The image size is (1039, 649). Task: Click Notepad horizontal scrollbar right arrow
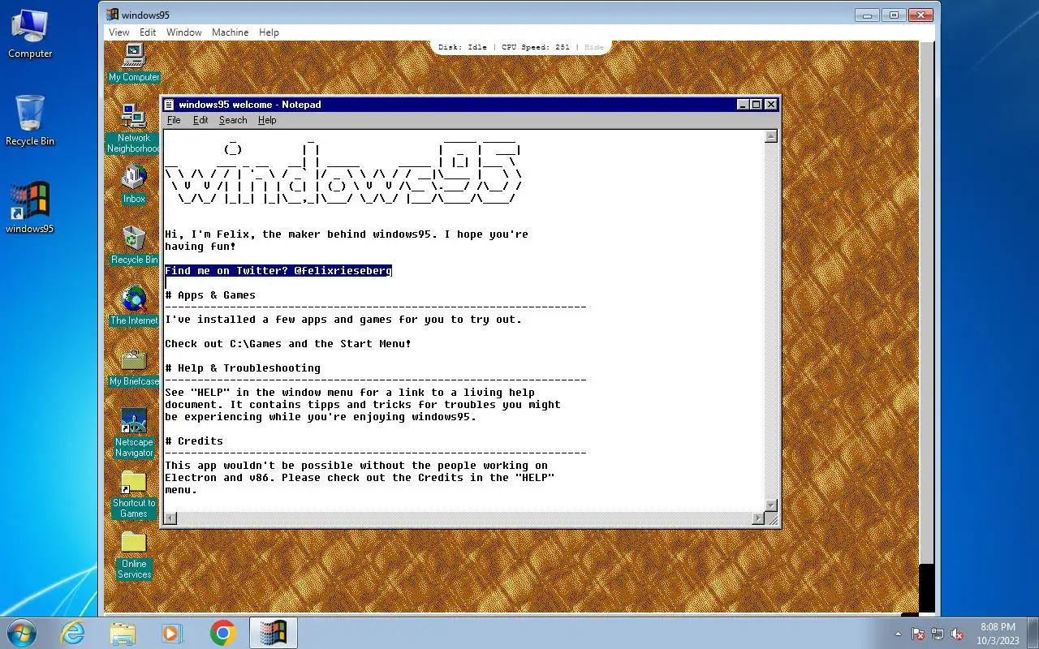click(758, 518)
